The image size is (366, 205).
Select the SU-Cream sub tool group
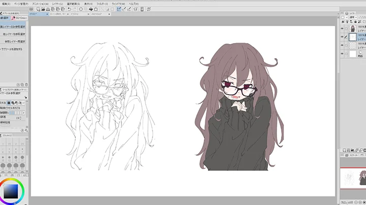19,18
